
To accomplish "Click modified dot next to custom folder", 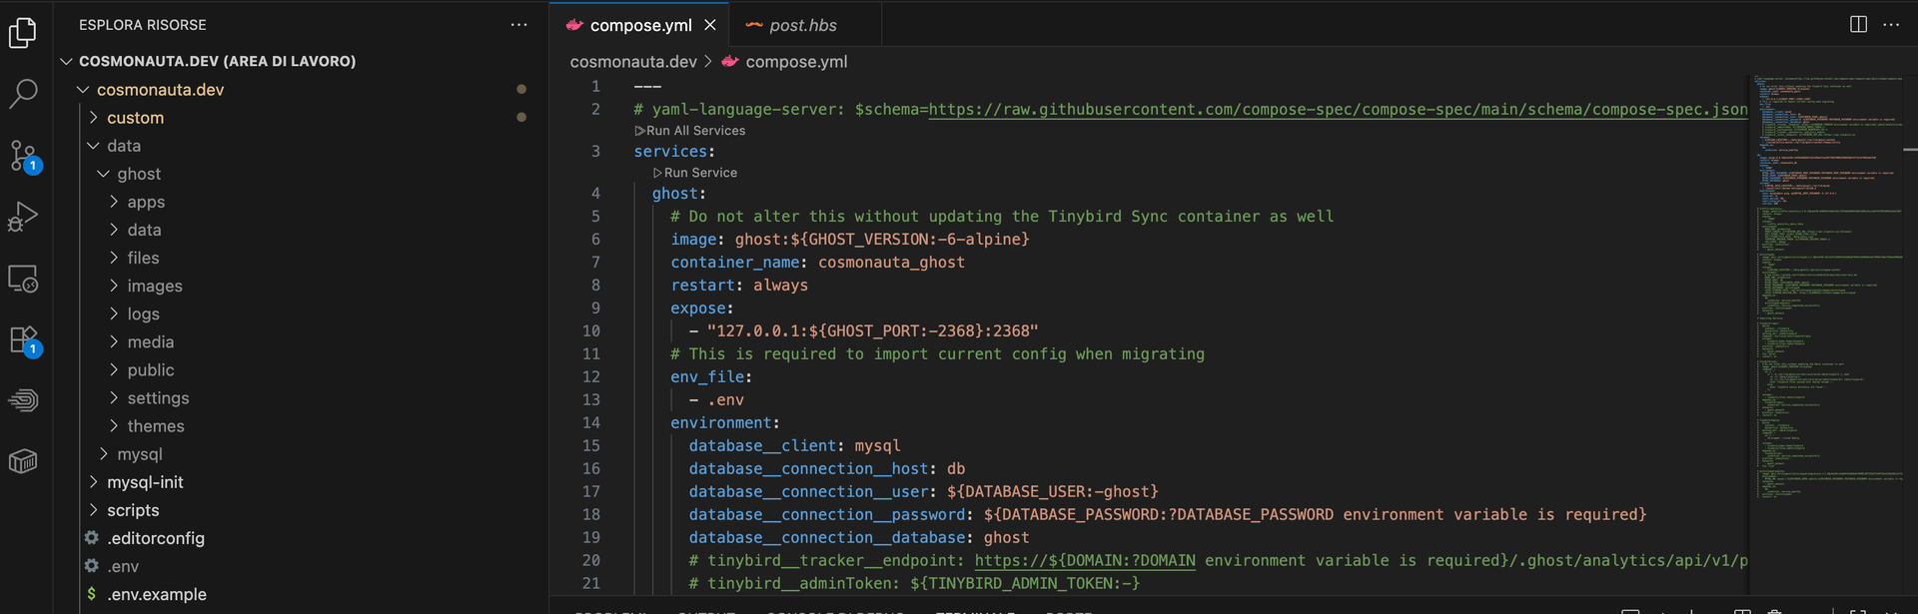I will [521, 117].
